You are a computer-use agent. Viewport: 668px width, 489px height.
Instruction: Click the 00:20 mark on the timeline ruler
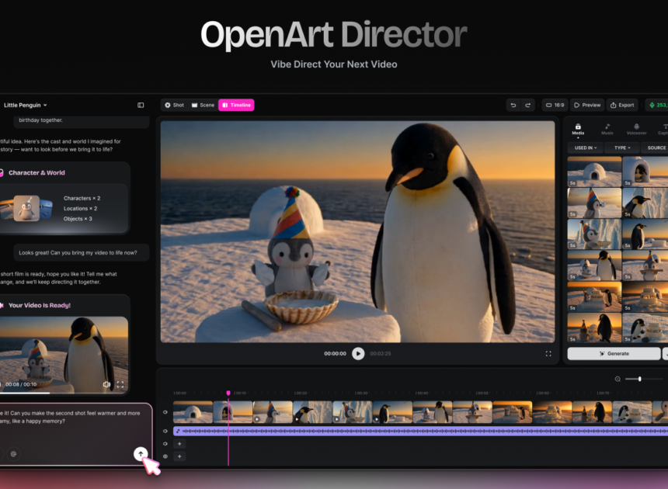[301, 393]
